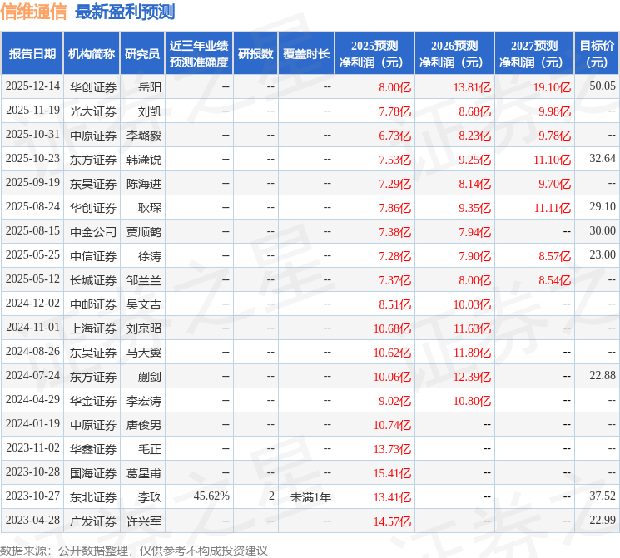Select the 报告日期 column header

click(x=32, y=54)
